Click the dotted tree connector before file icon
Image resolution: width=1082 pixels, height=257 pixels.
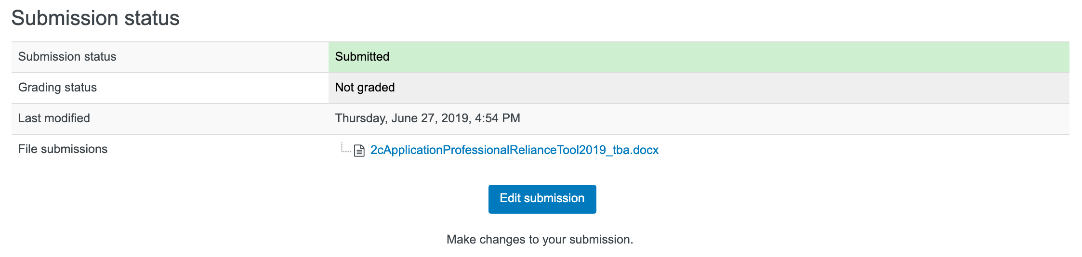coord(345,148)
